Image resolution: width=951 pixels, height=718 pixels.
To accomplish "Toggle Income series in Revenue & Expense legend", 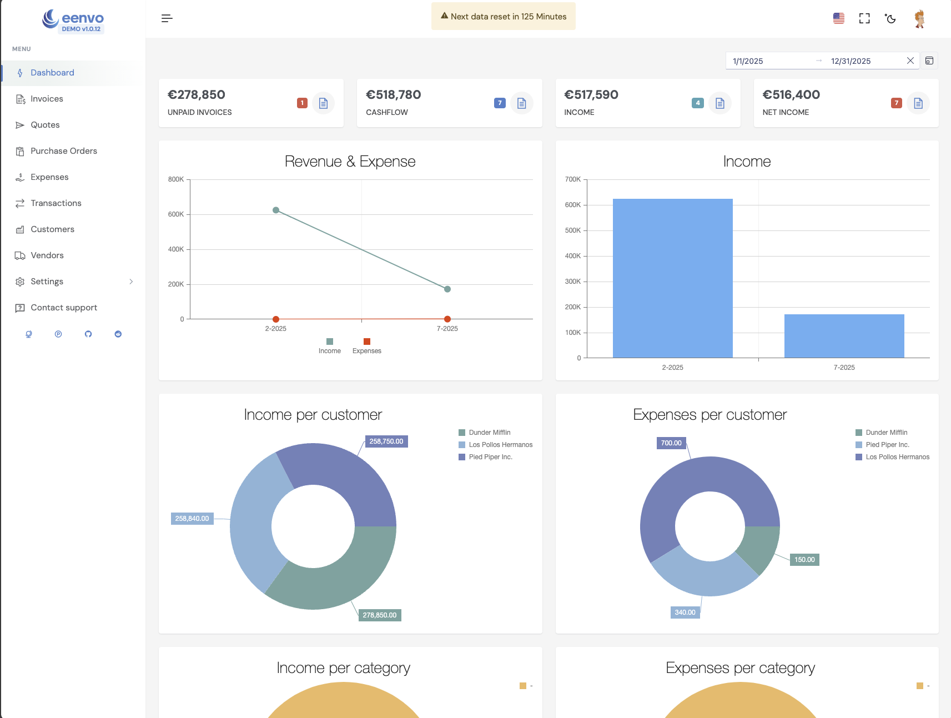I will (330, 346).
